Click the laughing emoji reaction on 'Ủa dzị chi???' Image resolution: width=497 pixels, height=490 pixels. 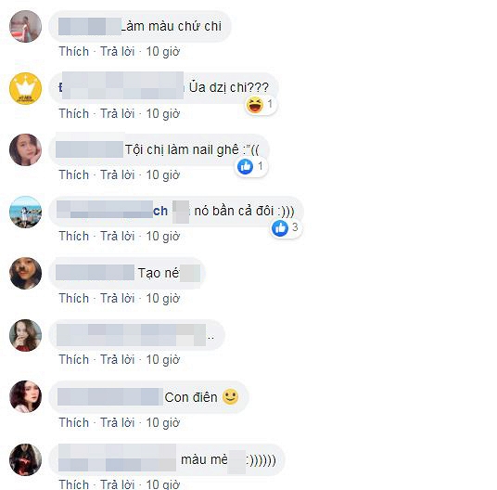[255, 105]
